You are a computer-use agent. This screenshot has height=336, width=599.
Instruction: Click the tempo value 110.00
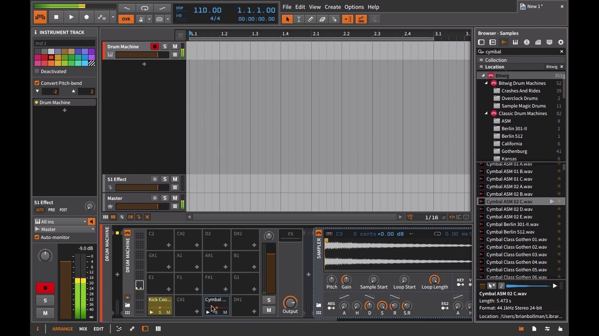tap(207, 10)
